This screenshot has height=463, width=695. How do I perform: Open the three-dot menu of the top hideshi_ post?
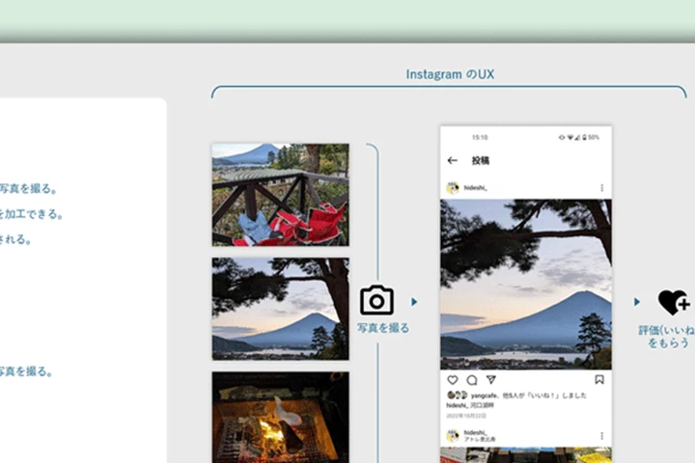[602, 188]
